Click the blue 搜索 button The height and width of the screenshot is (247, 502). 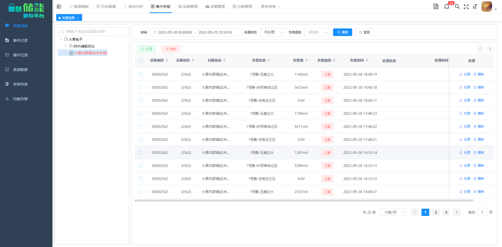tap(343, 32)
